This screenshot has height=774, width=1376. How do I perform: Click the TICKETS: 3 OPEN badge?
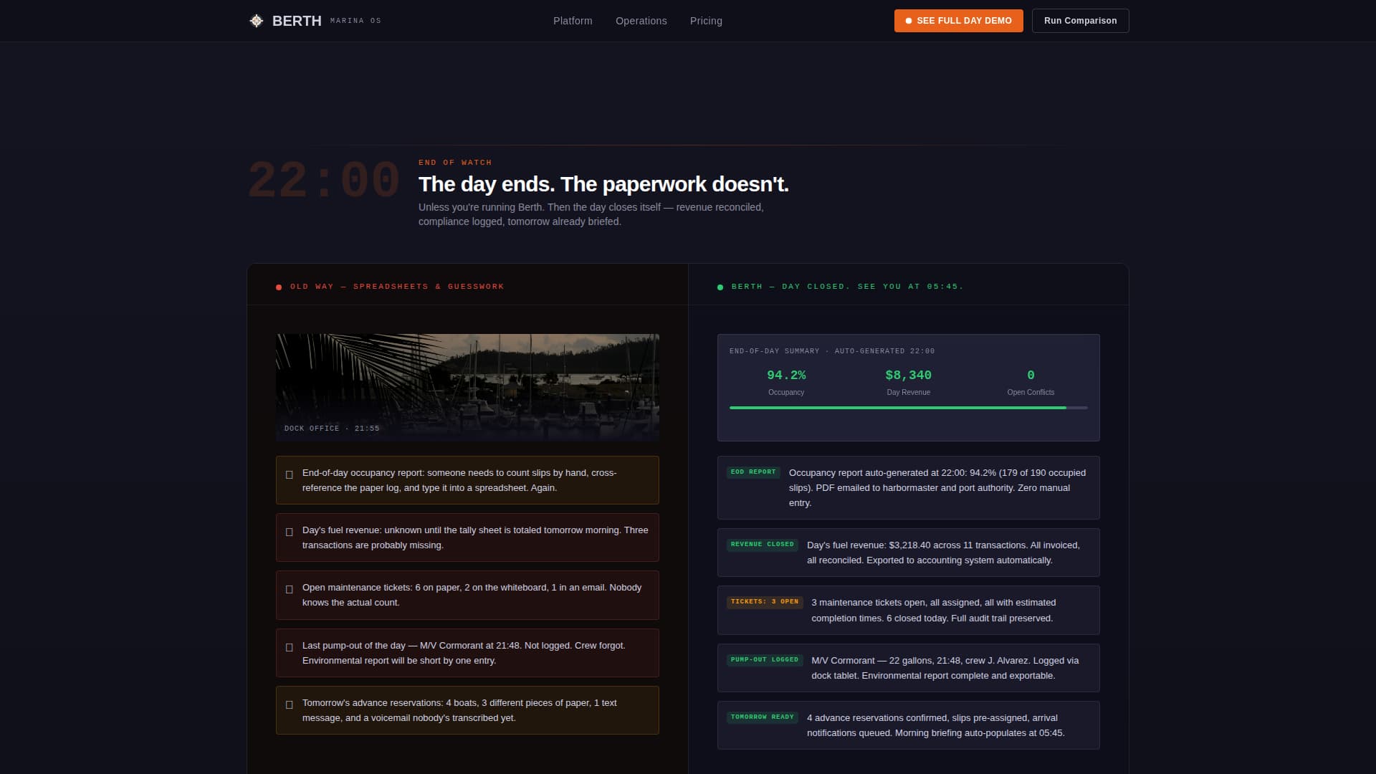coord(764,602)
